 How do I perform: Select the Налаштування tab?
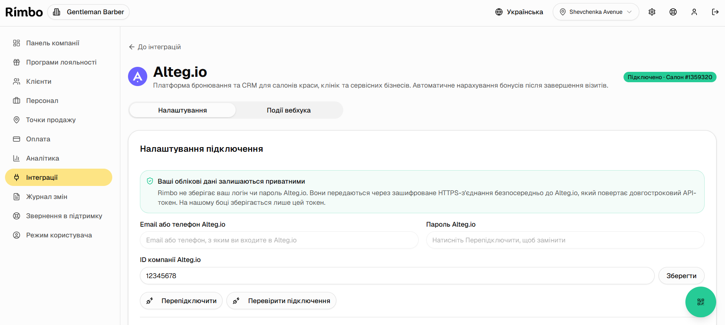(183, 110)
